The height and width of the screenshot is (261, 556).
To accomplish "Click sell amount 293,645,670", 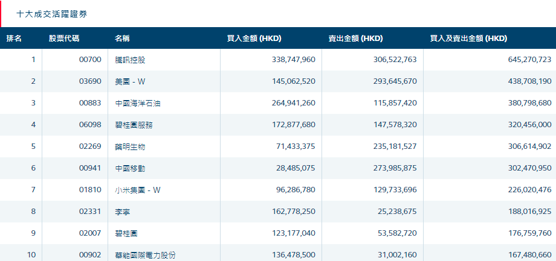I will (395, 81).
